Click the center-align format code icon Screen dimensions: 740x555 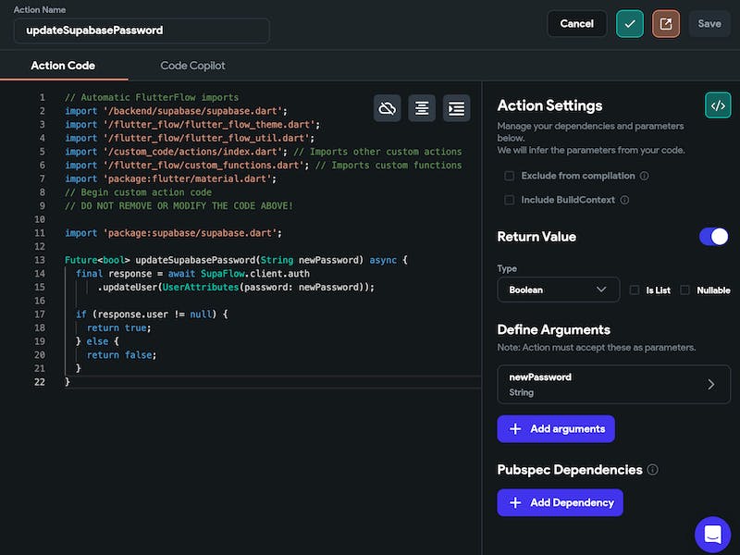422,108
